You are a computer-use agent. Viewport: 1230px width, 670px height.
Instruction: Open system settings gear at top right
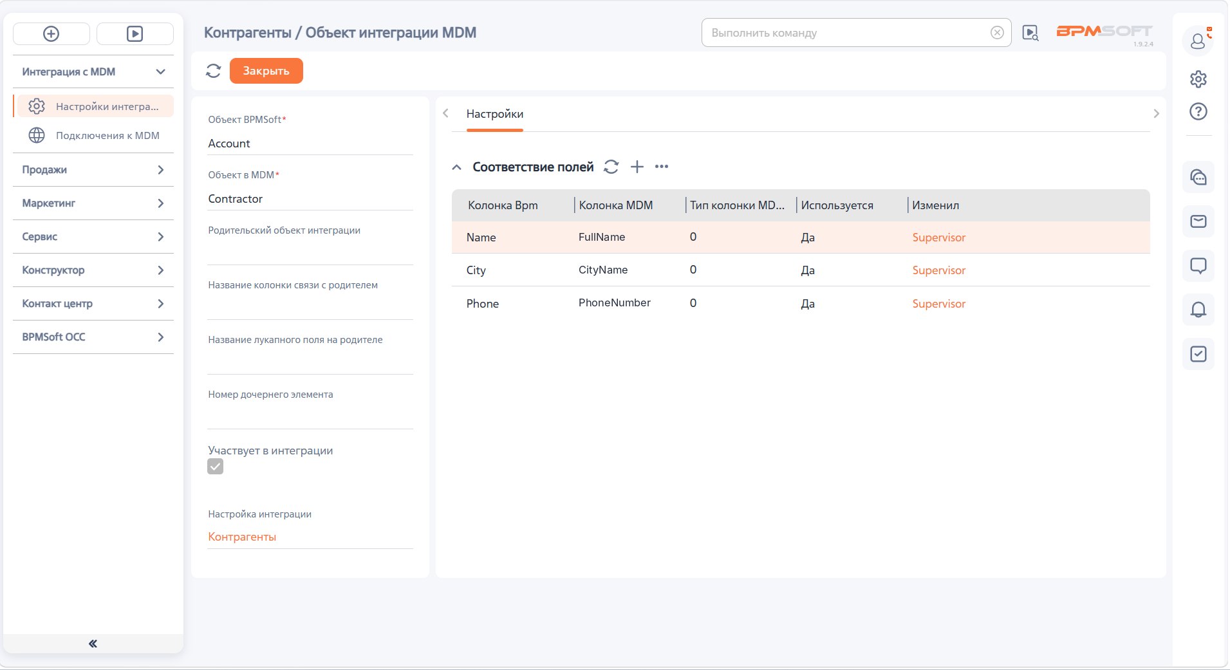tap(1198, 79)
